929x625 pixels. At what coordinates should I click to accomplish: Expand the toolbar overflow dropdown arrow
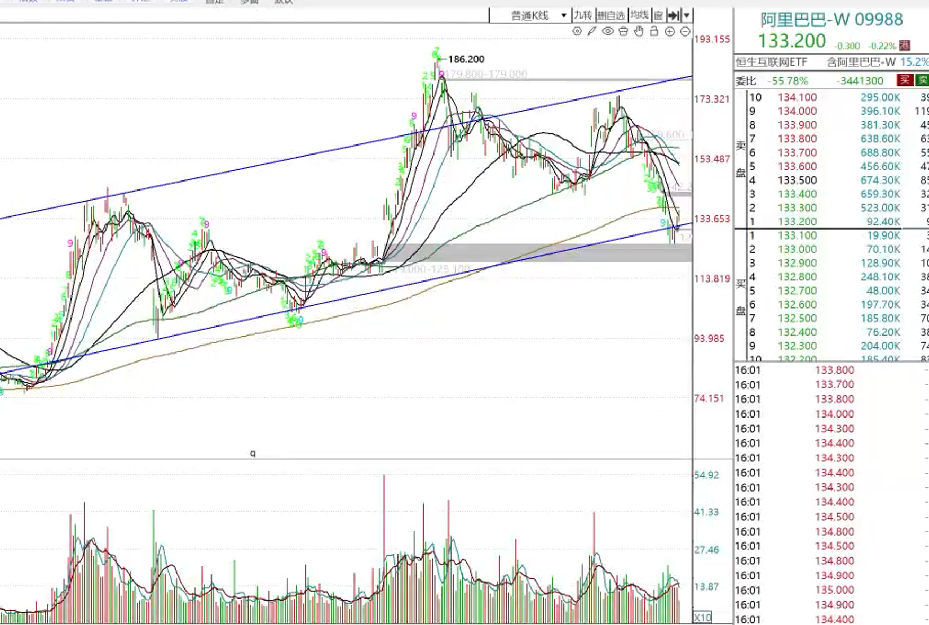(x=687, y=15)
